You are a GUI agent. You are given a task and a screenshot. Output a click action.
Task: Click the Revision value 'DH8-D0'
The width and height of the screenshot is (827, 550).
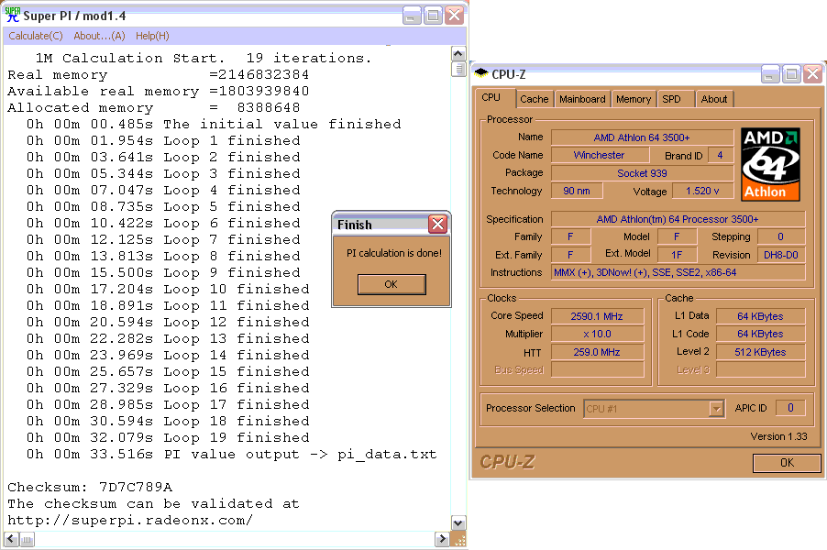click(x=781, y=255)
